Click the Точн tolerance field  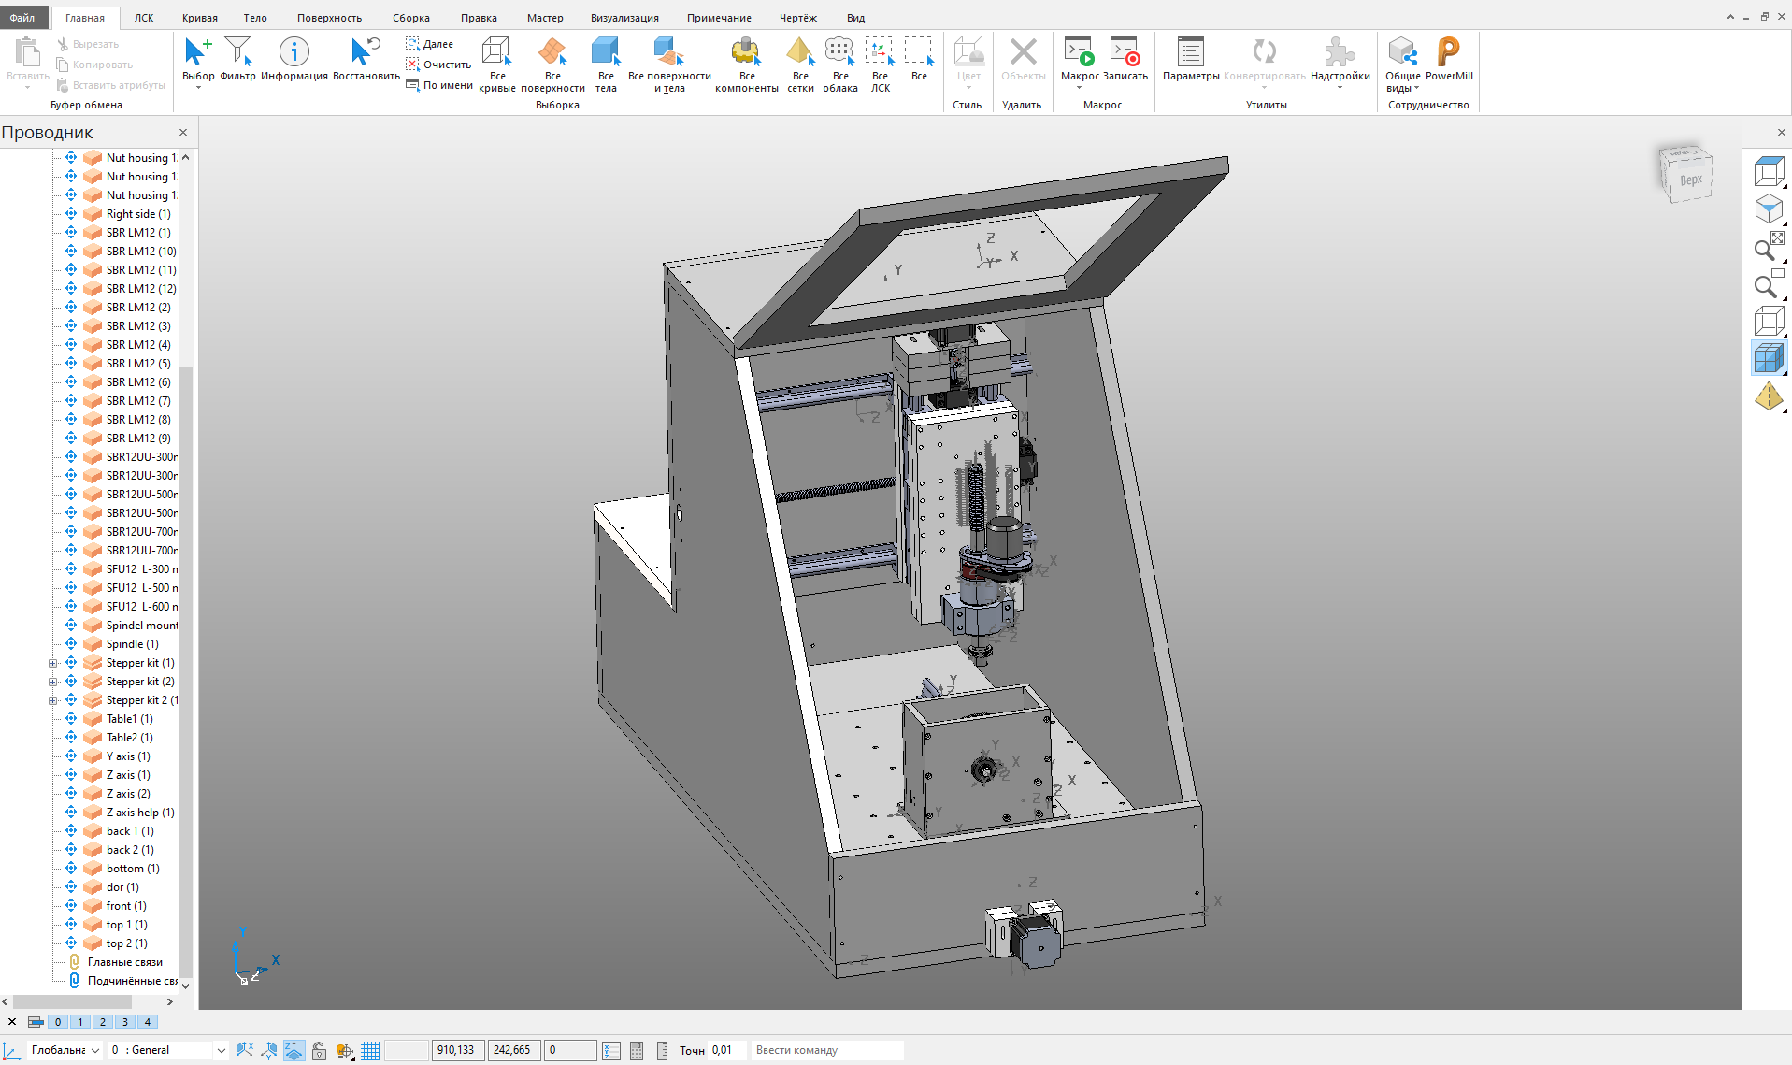(725, 1050)
